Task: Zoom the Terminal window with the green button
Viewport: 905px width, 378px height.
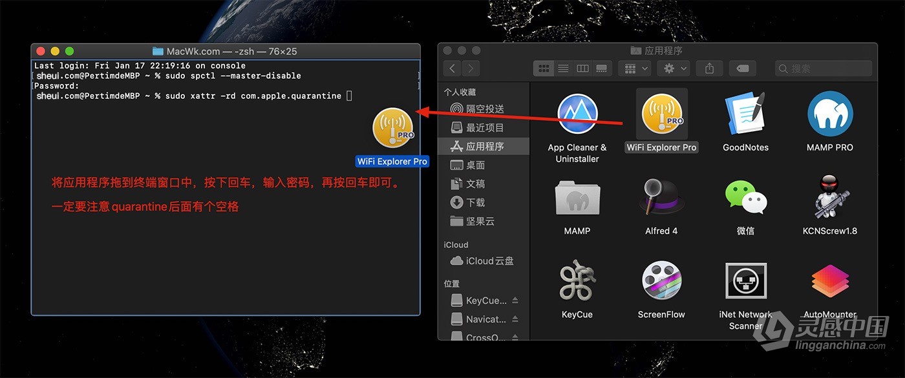Action: click(69, 51)
